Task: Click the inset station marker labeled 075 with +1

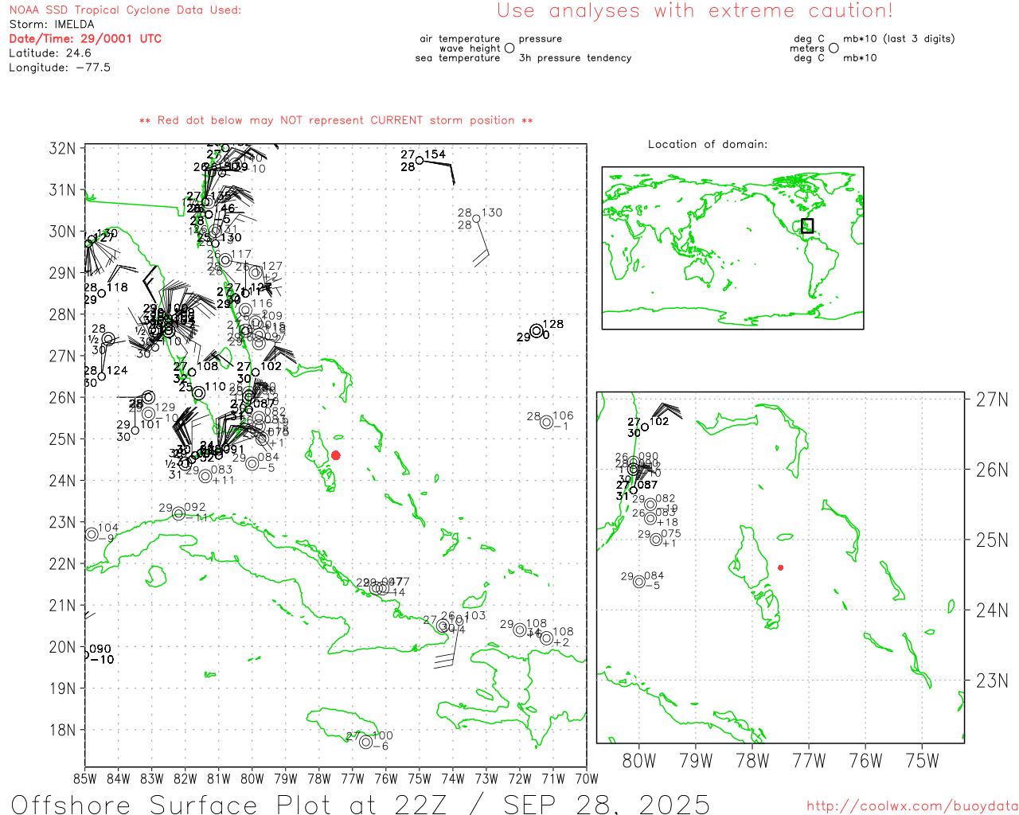Action: pos(656,540)
